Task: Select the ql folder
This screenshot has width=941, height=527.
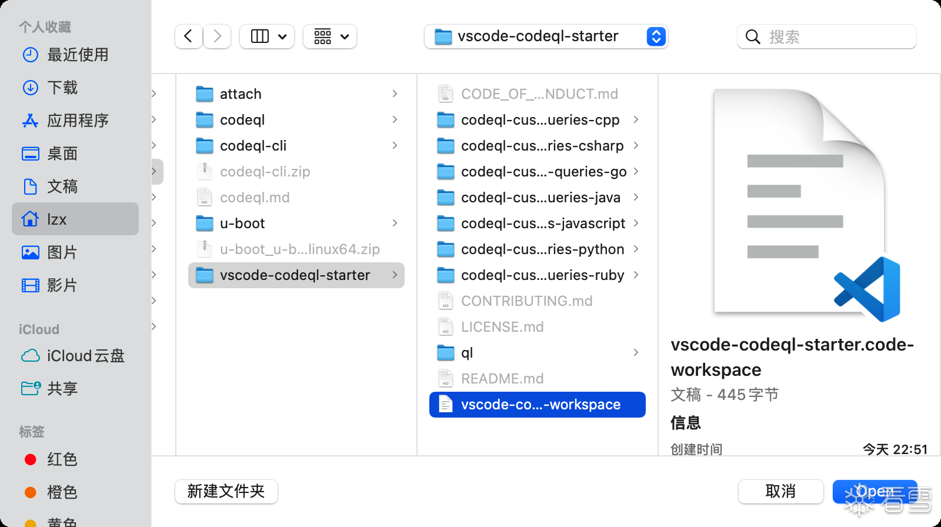Action: point(467,353)
